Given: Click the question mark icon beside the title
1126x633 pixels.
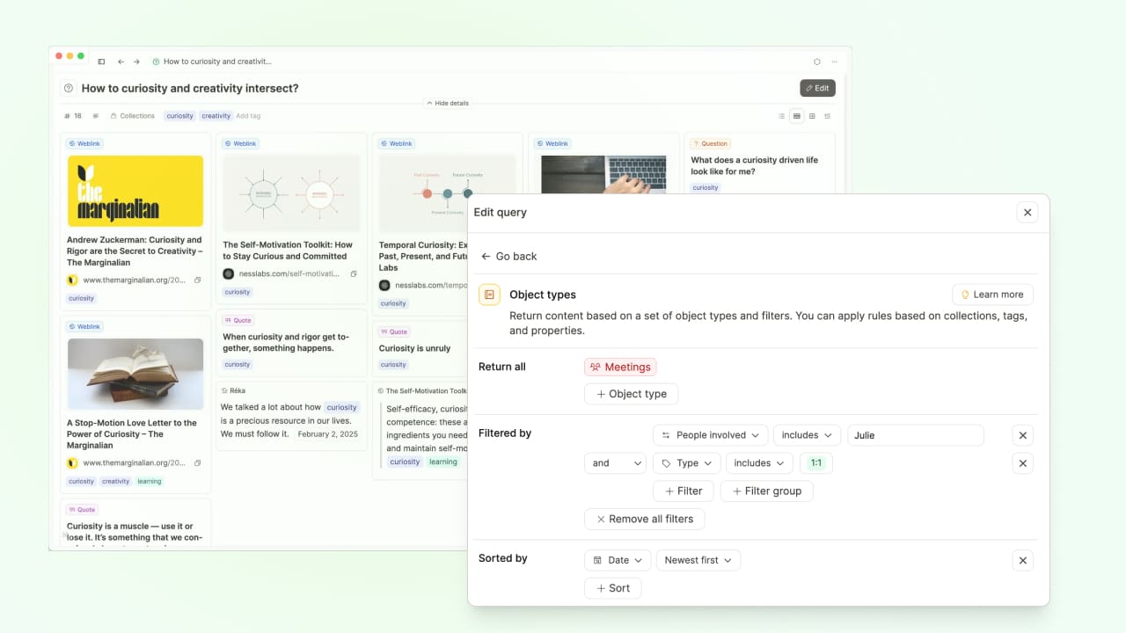Looking at the screenshot, I should click(69, 88).
